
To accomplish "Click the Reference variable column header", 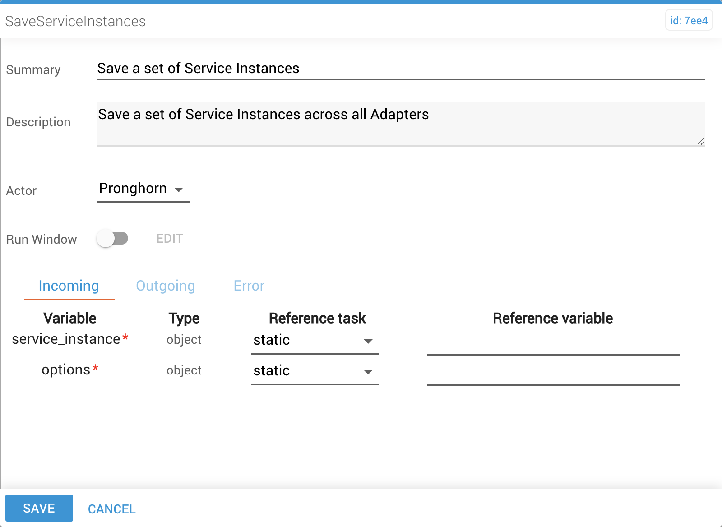I will 553,318.
